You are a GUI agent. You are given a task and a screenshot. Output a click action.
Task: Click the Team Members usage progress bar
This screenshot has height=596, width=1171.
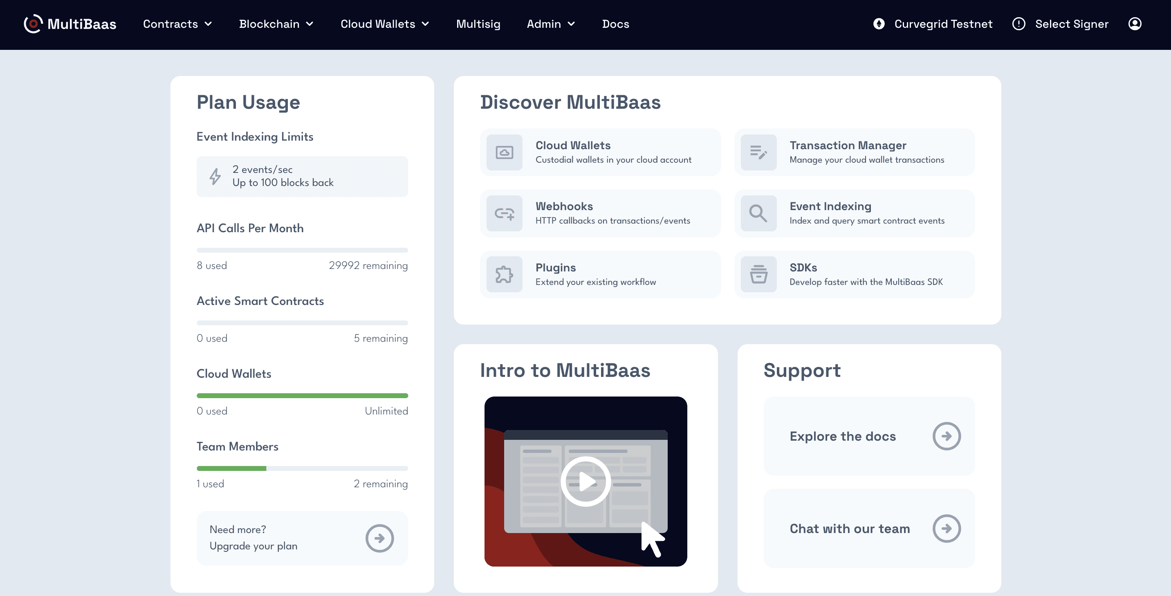click(302, 468)
